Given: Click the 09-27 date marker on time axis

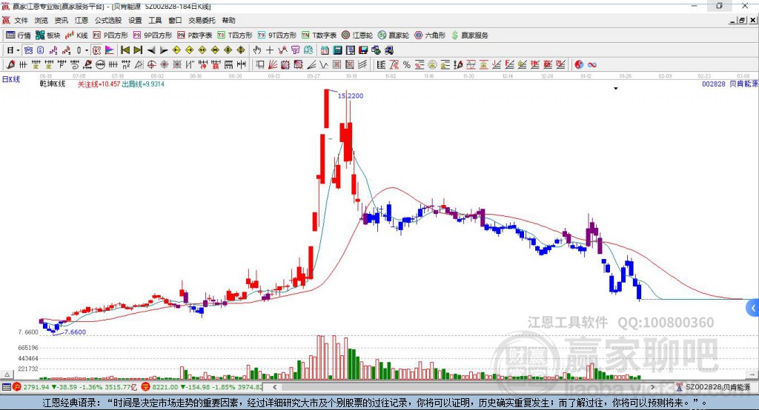Looking at the screenshot, I should click(x=314, y=76).
